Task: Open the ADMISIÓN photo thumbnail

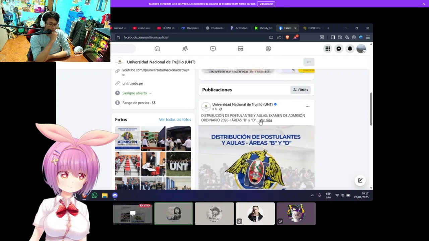Action: (127, 138)
